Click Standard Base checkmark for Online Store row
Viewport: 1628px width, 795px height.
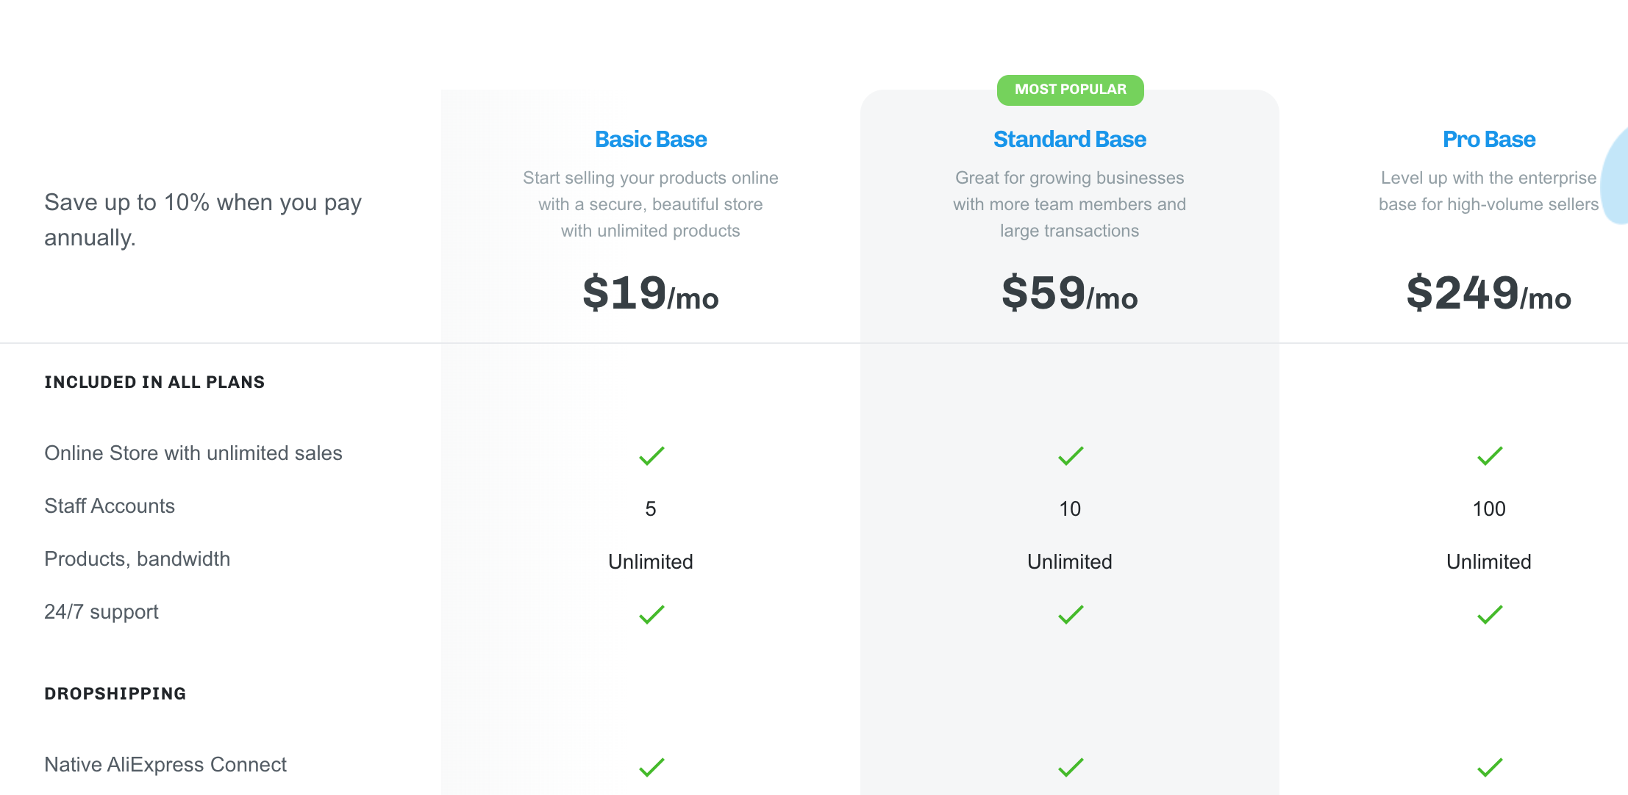tap(1071, 456)
